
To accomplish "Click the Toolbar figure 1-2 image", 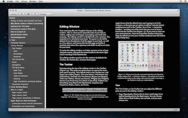I will pyautogui.click(x=85, y=90).
